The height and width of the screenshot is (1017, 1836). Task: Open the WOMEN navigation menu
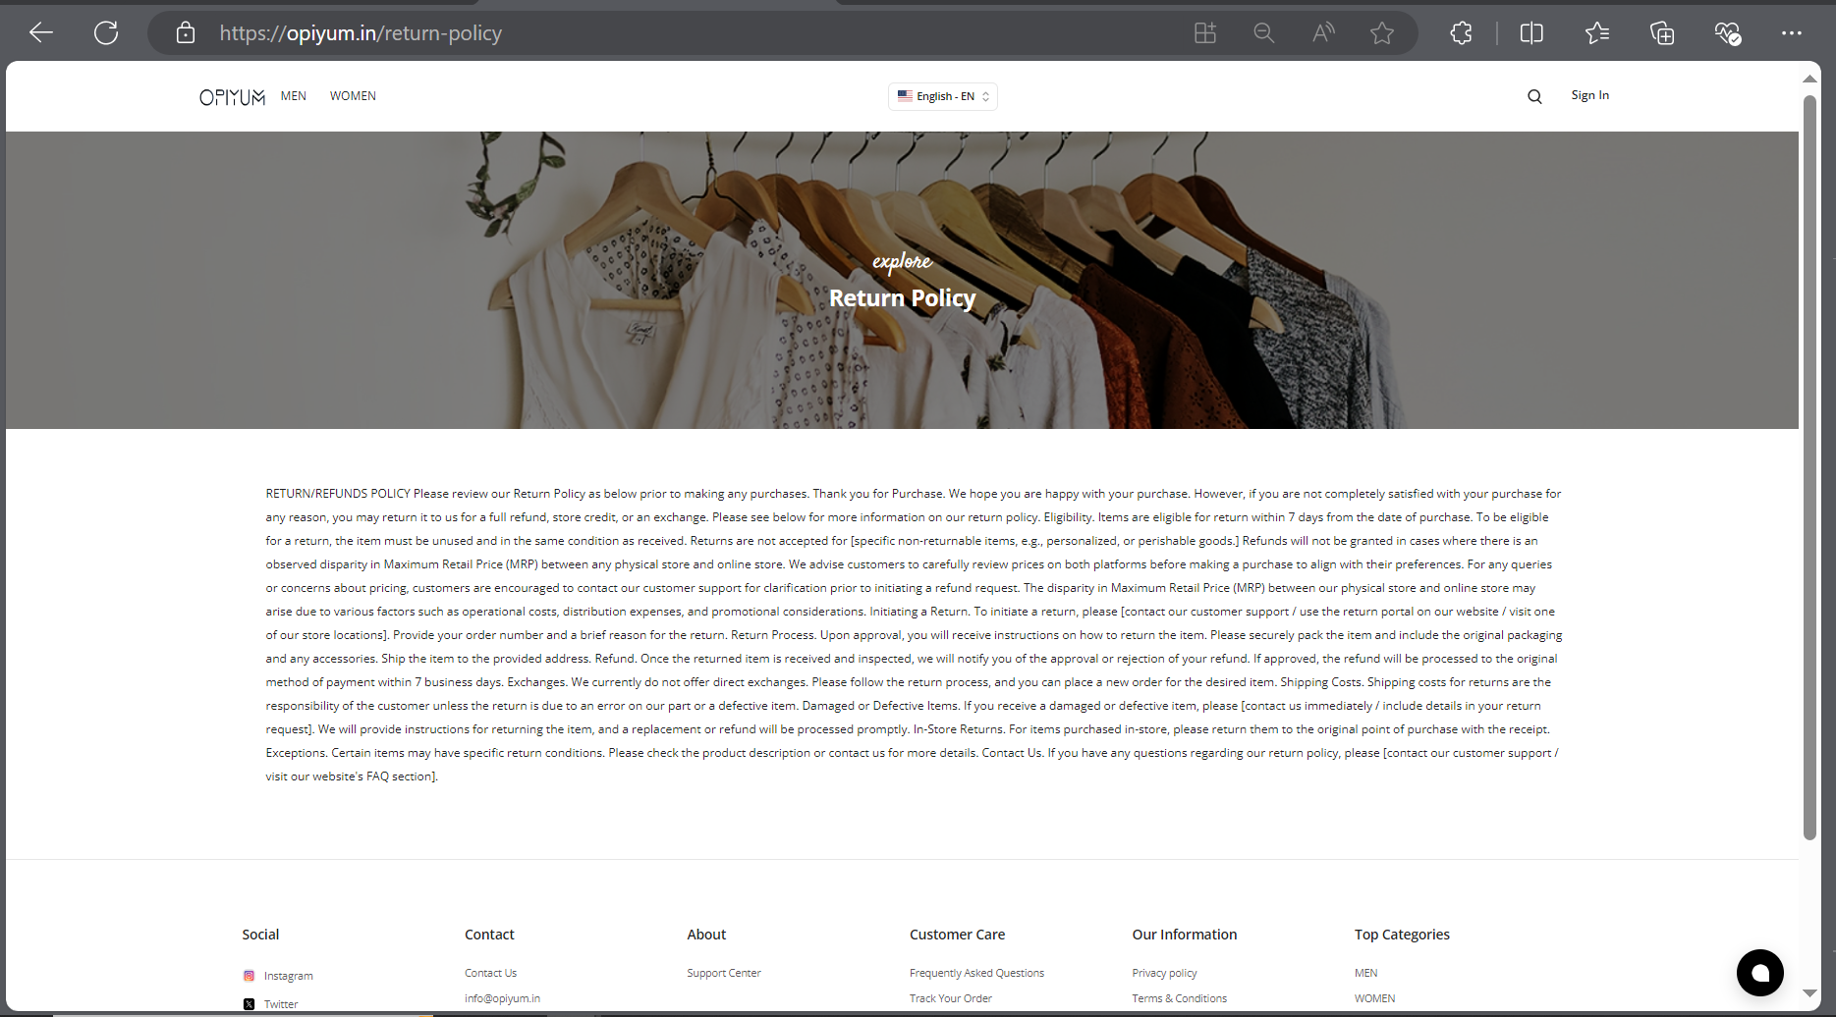353,96
